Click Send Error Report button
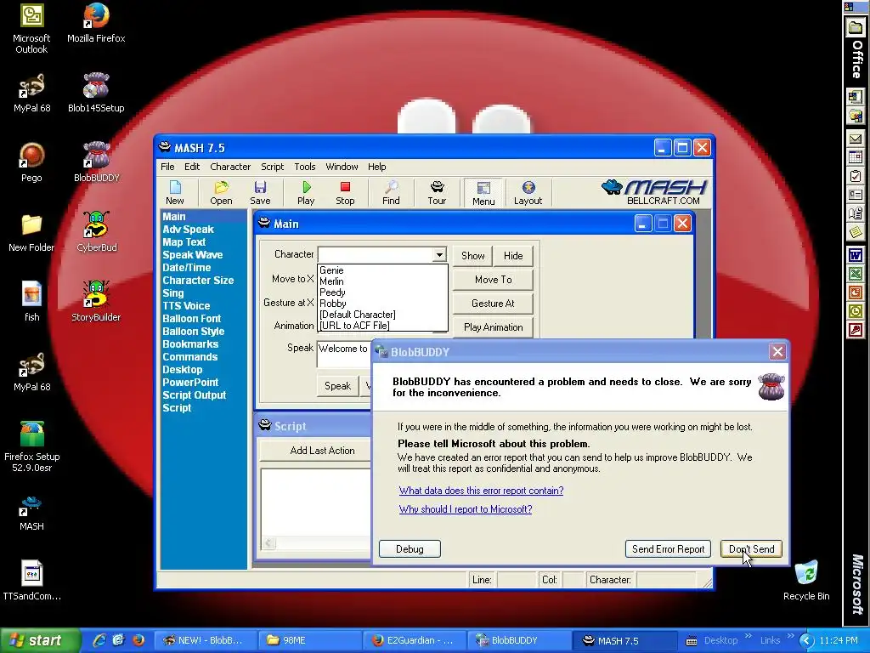Screen dimensions: 870x653 (x=668, y=549)
